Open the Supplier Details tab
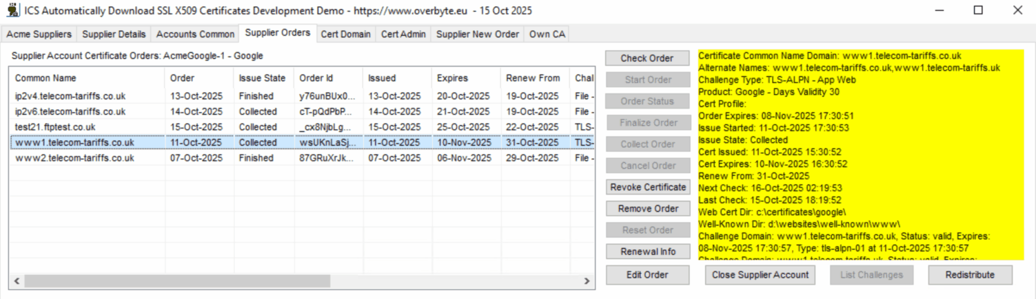Viewport: 1036px width, 299px height. 114,34
